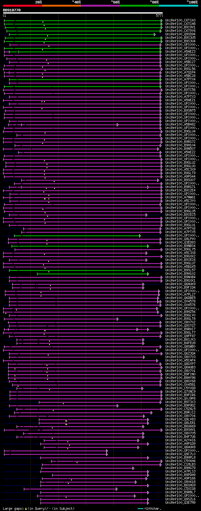This screenshot has width=201, height=511.
Task: Select label UniRef100_A5AEZ2
Action: coord(180,152)
